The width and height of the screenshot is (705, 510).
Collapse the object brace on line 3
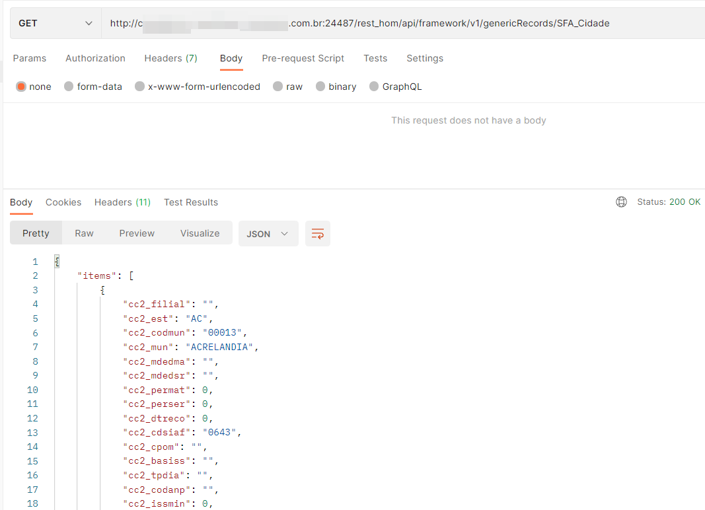[x=102, y=290]
